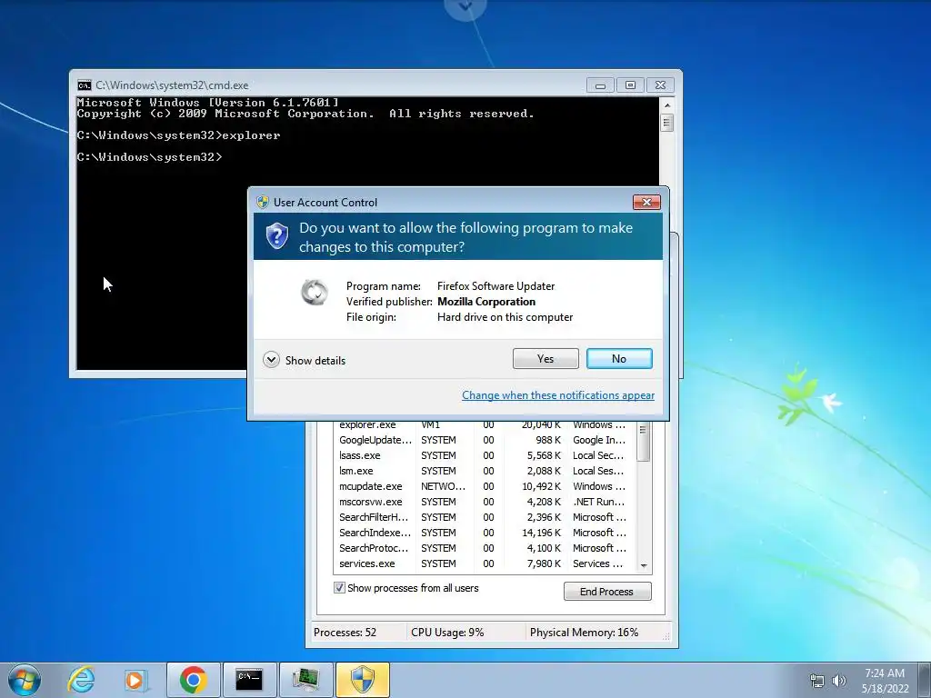Open Internet Explorer from the taskbar

tap(81, 680)
